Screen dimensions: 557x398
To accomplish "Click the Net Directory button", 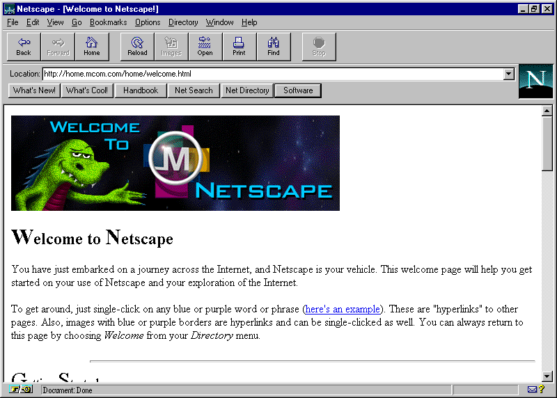I will coord(247,90).
